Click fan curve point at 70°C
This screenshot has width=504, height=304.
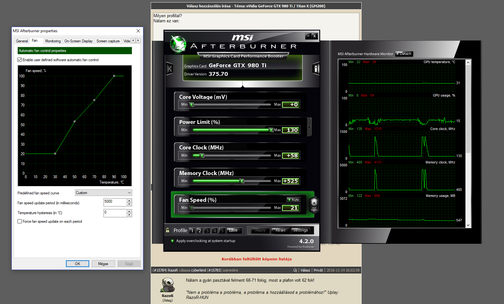94,100
